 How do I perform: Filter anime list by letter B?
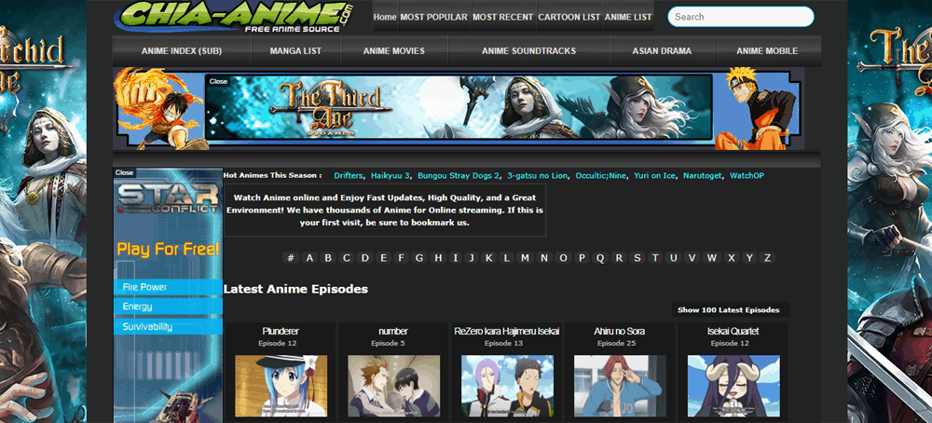[x=327, y=258]
